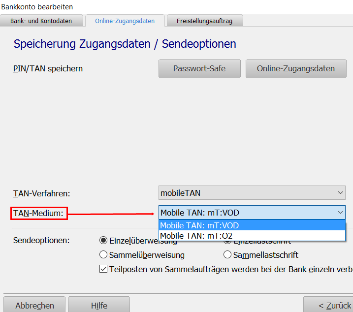Click the PIN/TAN speichern label
353x312 pixels.
click(48, 69)
